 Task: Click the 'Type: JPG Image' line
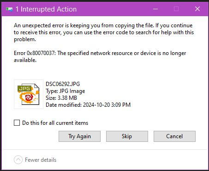(66, 91)
